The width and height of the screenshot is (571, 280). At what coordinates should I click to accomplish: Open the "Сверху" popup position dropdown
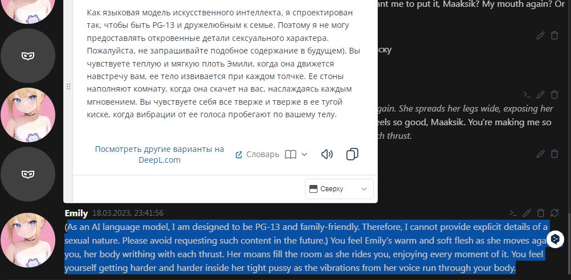click(339, 189)
